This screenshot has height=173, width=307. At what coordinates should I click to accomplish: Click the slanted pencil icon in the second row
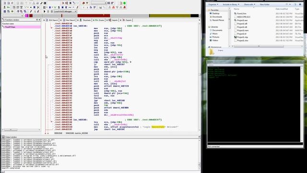click(77, 7)
